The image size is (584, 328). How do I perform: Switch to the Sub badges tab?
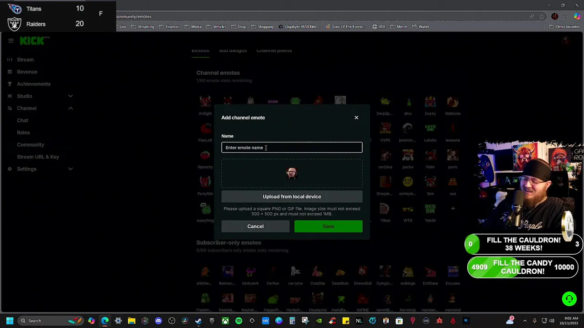[x=233, y=50]
